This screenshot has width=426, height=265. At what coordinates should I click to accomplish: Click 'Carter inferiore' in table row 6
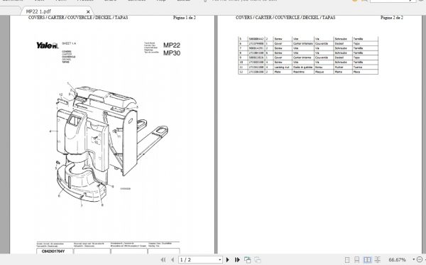(302, 43)
